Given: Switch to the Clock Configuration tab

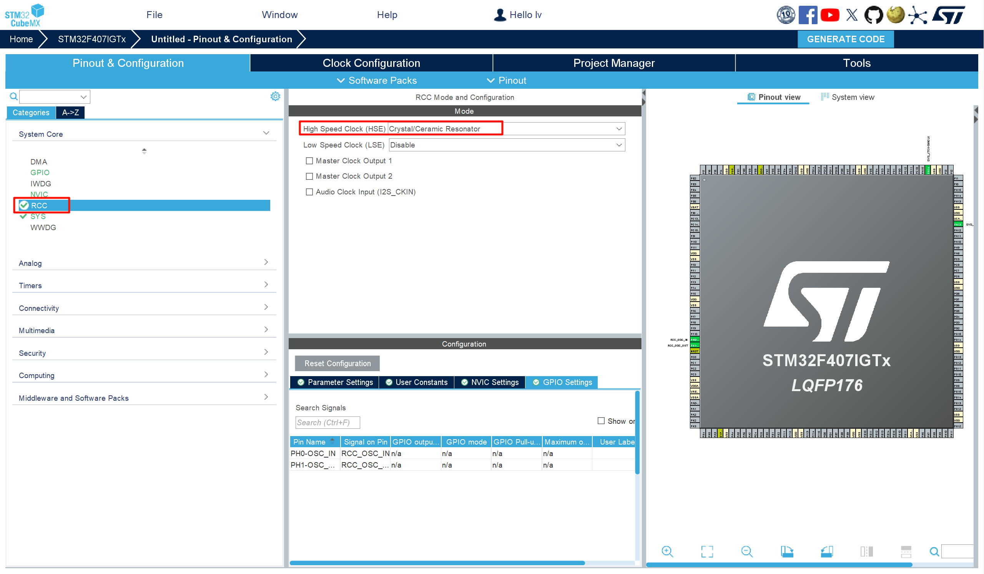Looking at the screenshot, I should click(x=371, y=63).
